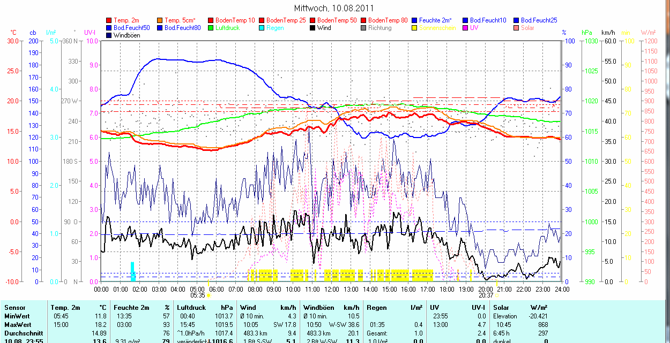This screenshot has width=670, height=343.
Task: Click the cyan rain bar near 01:35
Action: pos(133,271)
